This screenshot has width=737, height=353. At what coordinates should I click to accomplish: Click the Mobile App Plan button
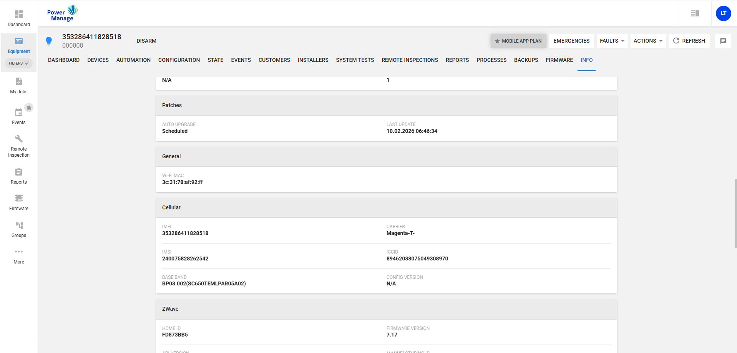click(x=518, y=41)
